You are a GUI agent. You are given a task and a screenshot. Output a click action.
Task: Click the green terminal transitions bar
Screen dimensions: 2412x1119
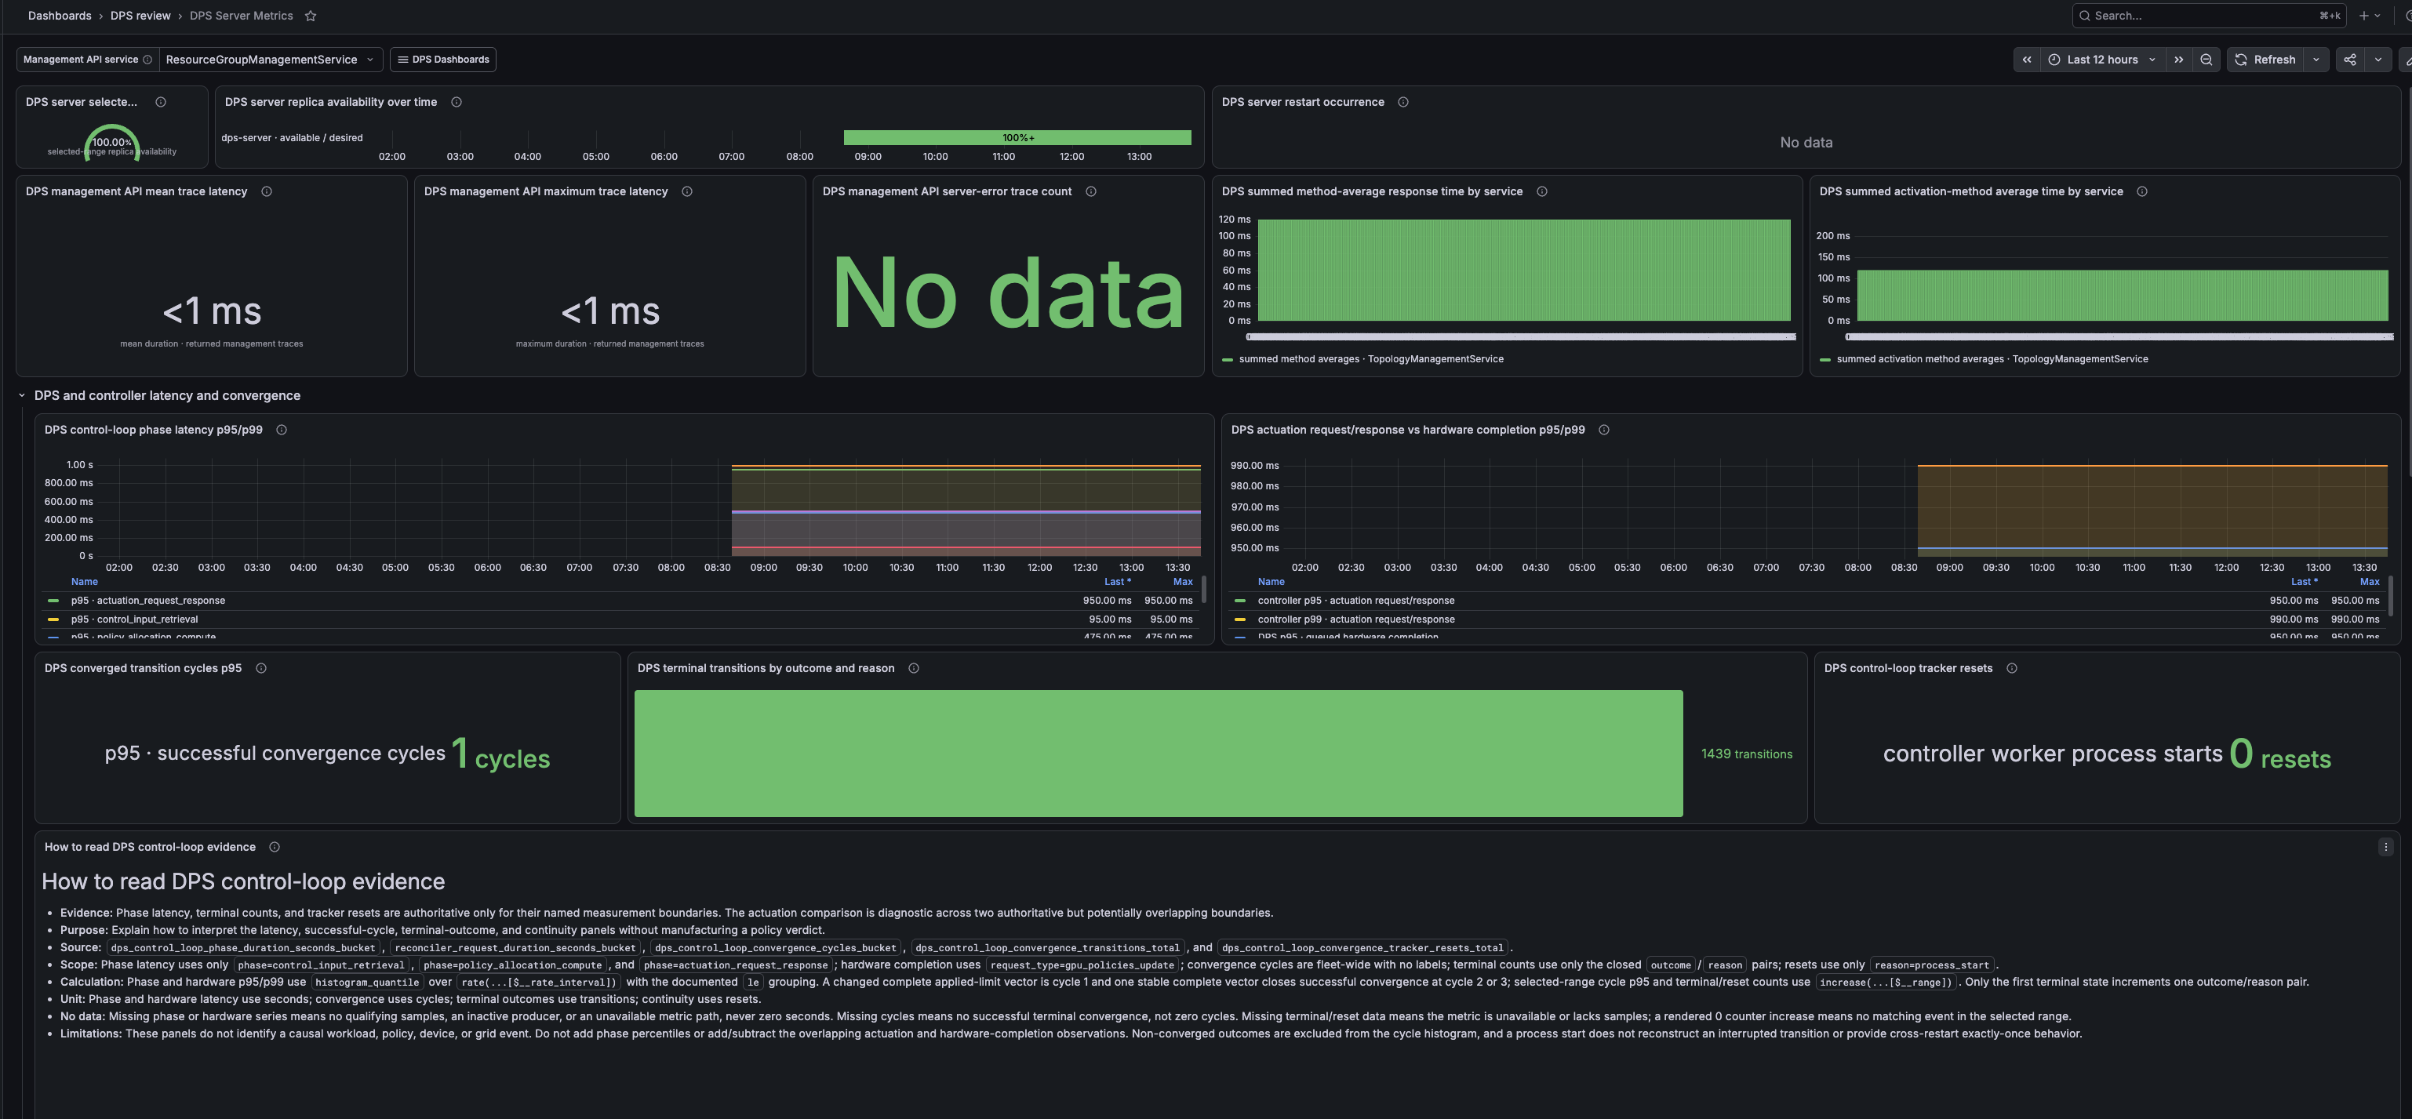(1159, 754)
